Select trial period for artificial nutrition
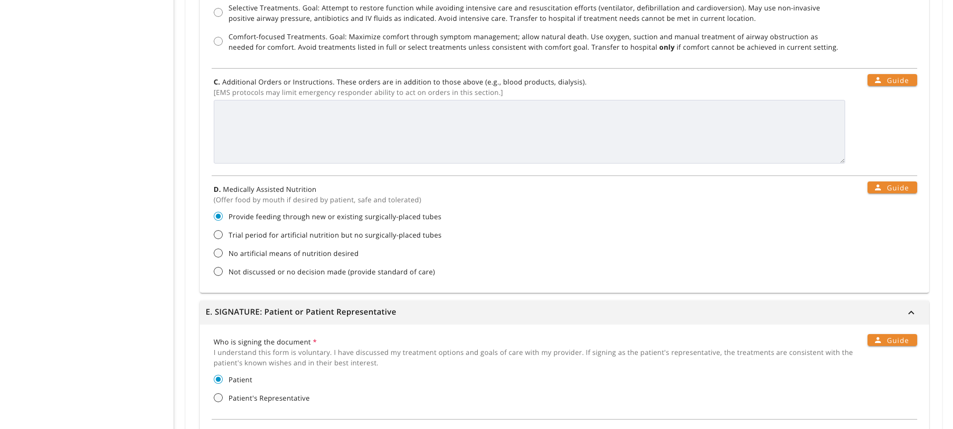 218,235
